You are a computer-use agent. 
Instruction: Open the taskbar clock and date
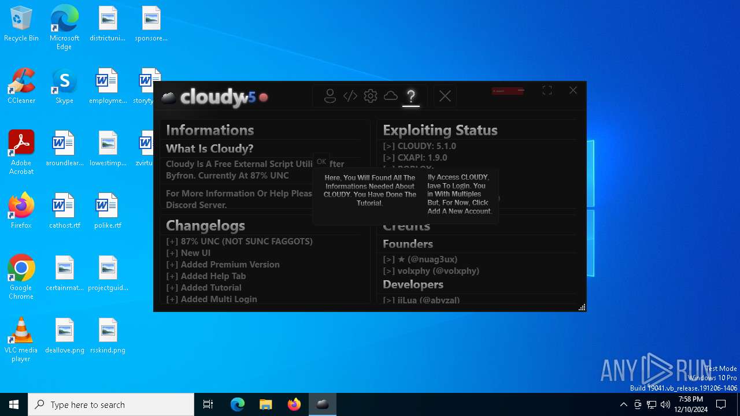691,404
